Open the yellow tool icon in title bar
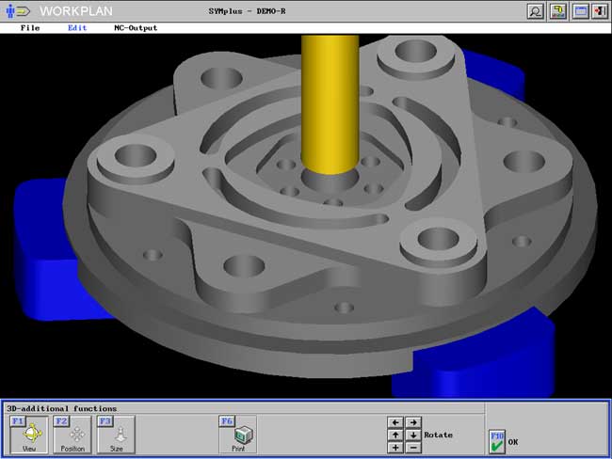Screen dimensions: 612x459 557,11
